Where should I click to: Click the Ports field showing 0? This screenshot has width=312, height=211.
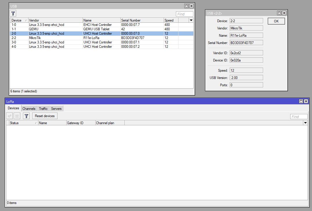click(x=246, y=85)
